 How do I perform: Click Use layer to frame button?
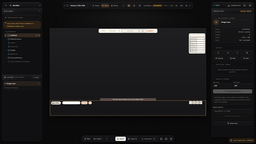(x=233, y=91)
